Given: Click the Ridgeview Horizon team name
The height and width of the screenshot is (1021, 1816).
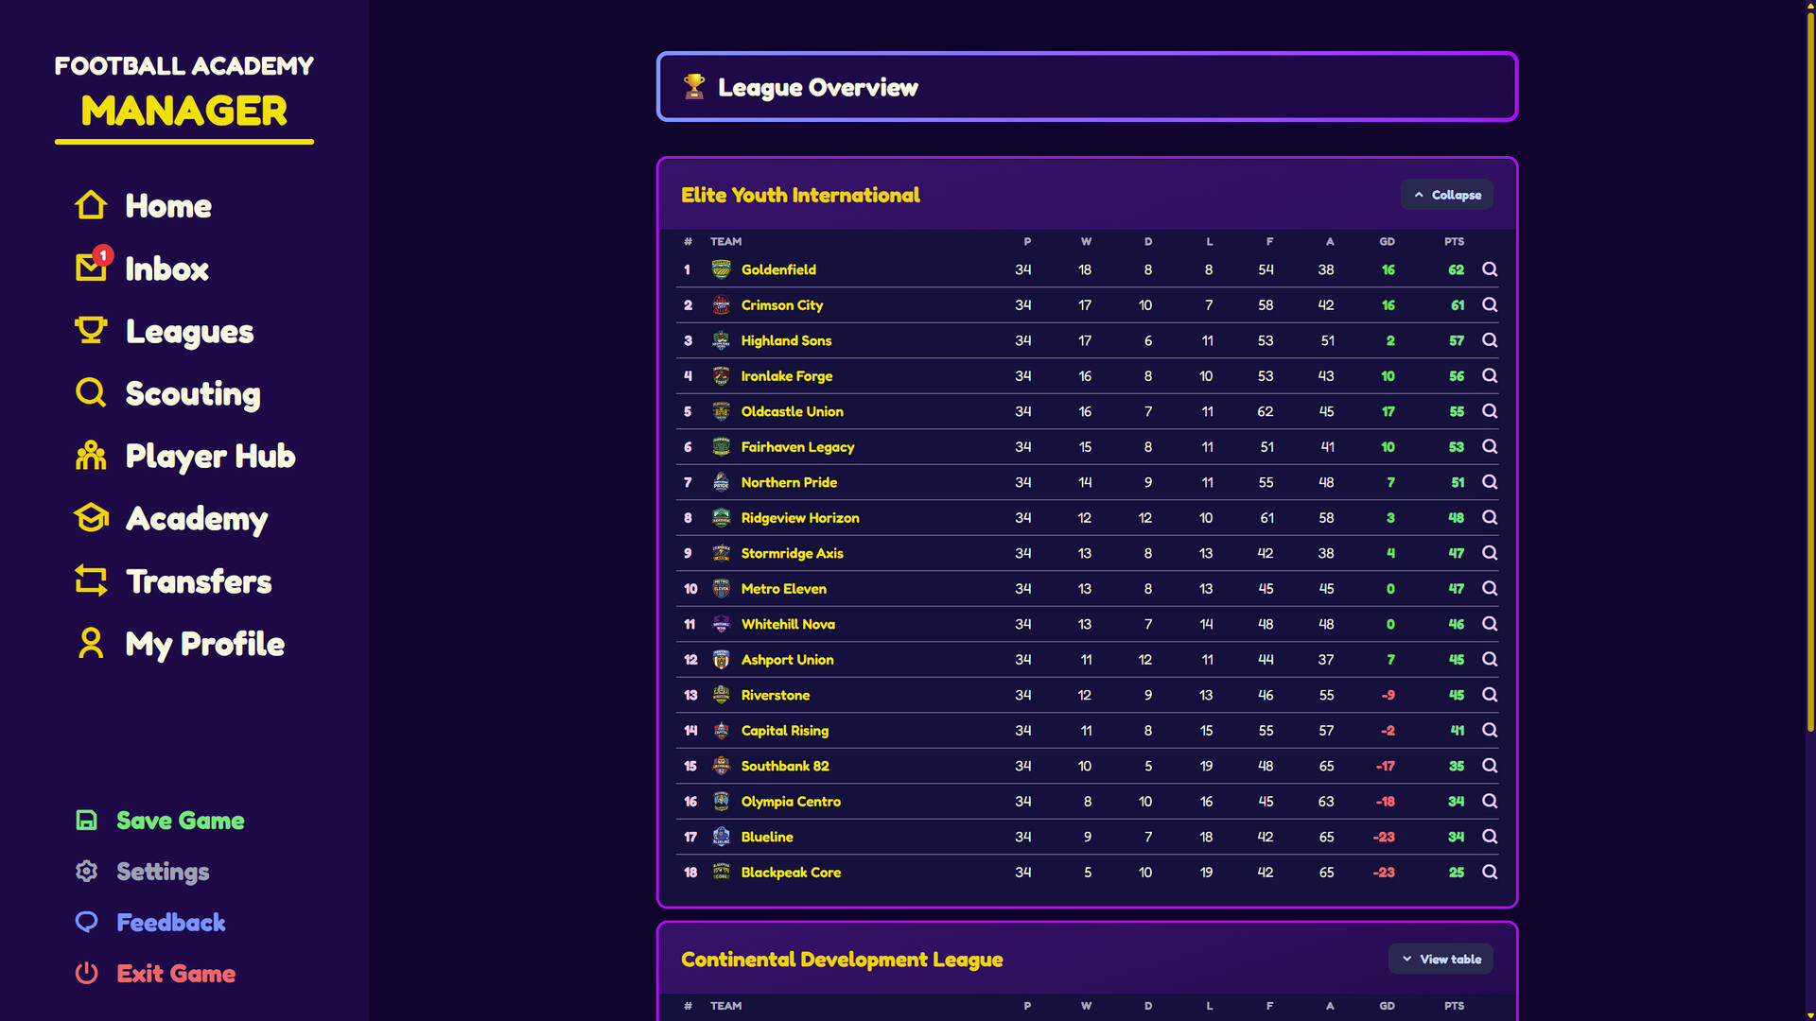Looking at the screenshot, I should (x=800, y=518).
